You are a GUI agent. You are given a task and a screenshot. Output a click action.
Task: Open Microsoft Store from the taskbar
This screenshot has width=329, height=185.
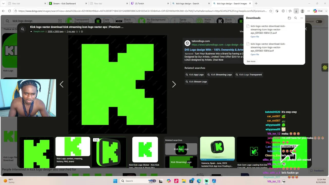pyautogui.click(x=191, y=181)
